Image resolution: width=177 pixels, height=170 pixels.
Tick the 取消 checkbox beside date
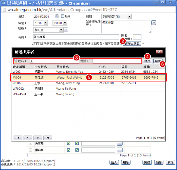(62, 16)
